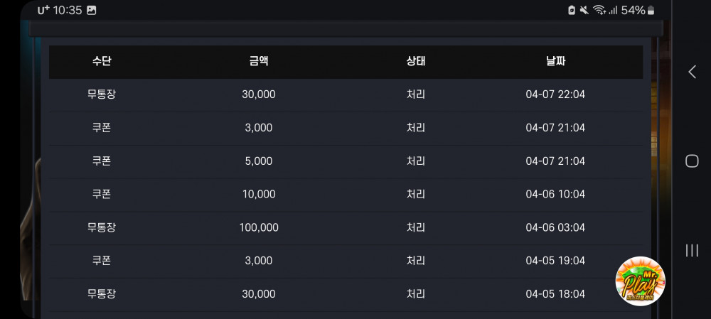Click the date 04-07 22:04 entry
The image size is (711, 319).
pos(555,94)
